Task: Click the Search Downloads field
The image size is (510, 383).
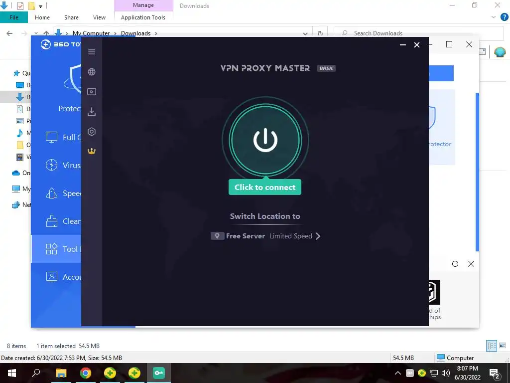Action: point(418,33)
